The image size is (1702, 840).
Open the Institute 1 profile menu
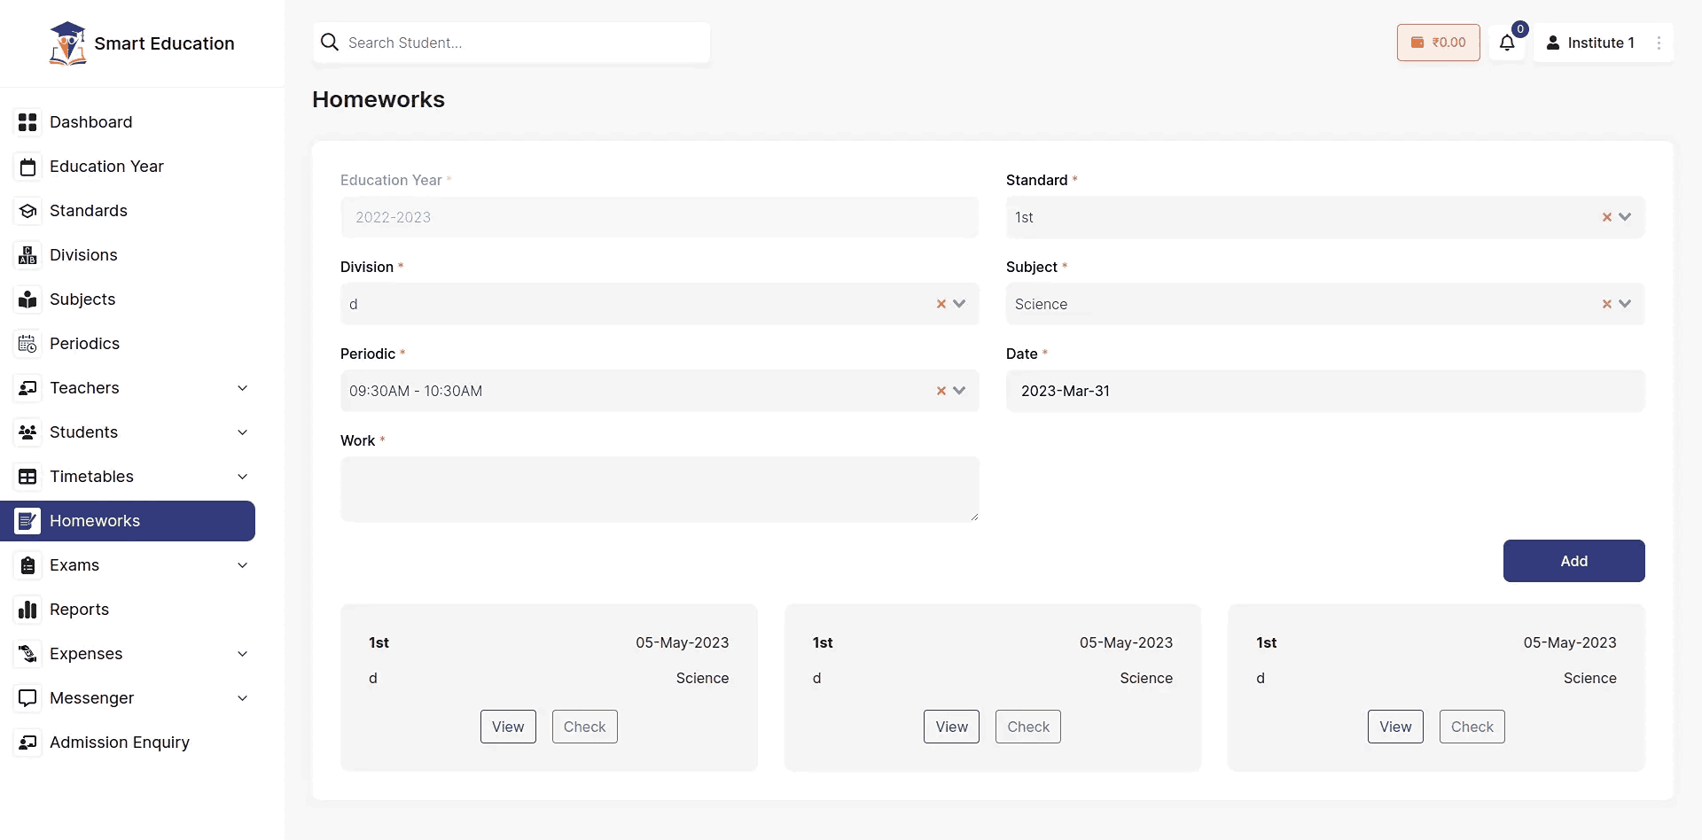coord(1591,43)
